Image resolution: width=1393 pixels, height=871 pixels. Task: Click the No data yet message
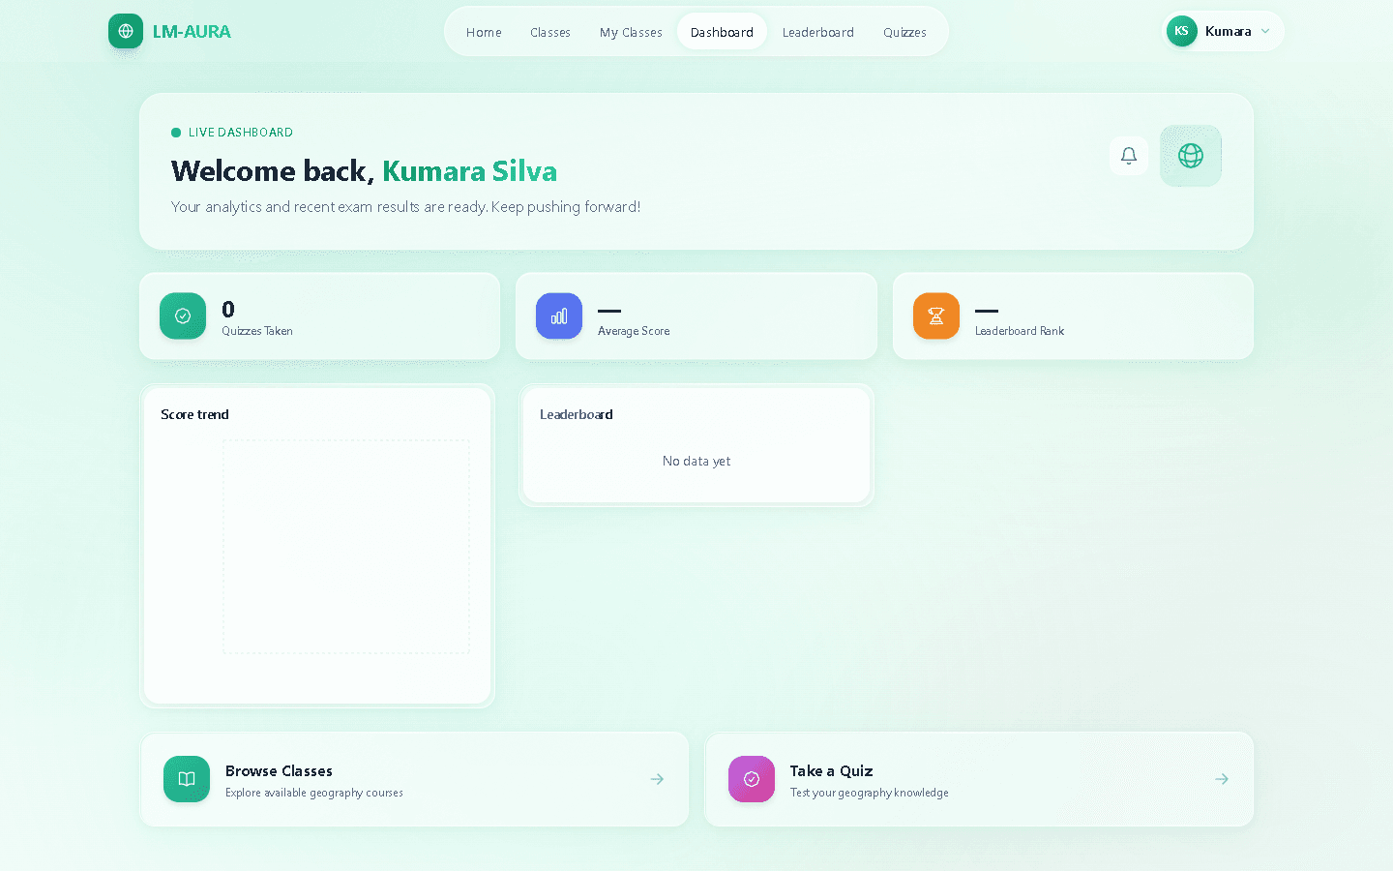point(696,462)
